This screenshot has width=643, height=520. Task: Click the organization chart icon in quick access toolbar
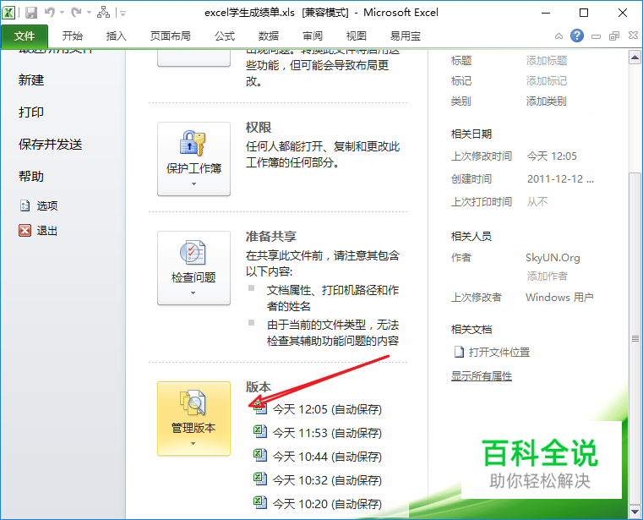point(103,13)
